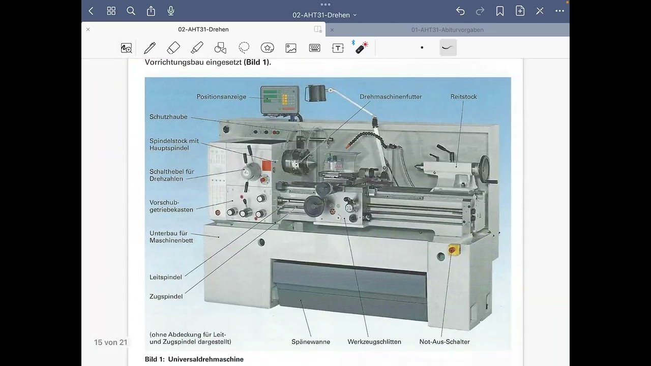Click the Schutzhaube label
This screenshot has width=651, height=366.
point(168,117)
